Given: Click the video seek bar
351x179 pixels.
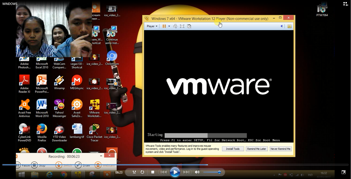Looking at the screenshot, I should click(175, 165).
